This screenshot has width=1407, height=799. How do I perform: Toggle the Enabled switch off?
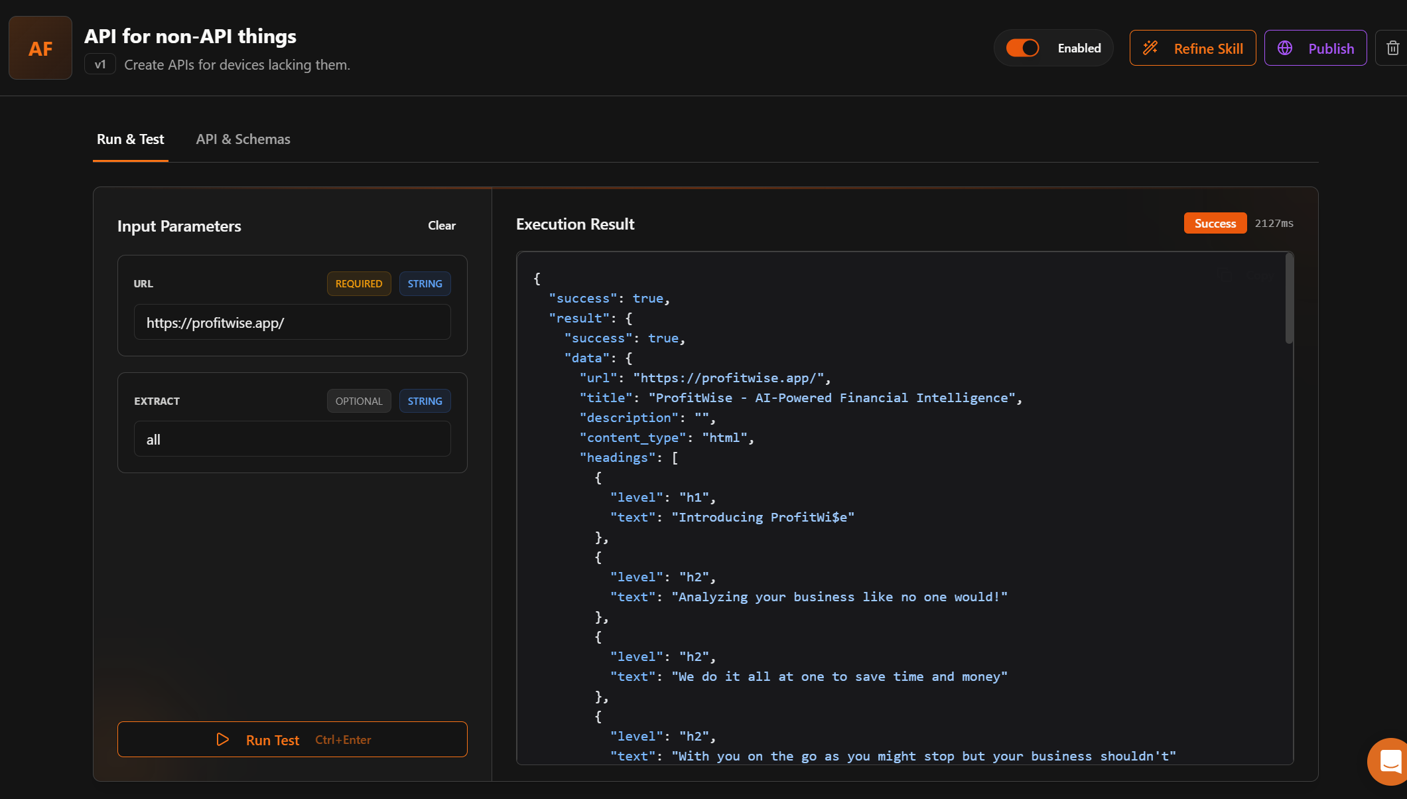pos(1022,48)
